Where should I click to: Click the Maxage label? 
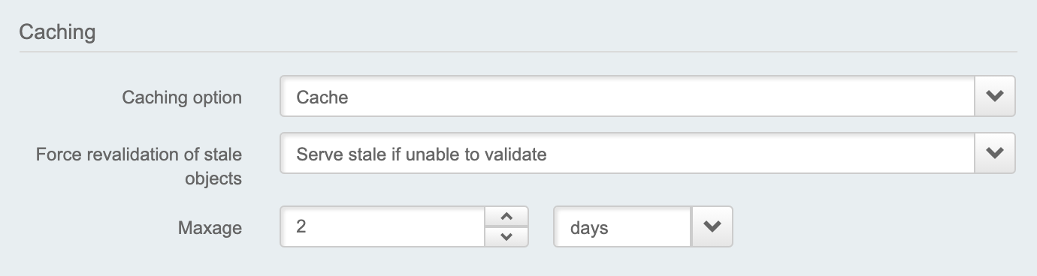[x=210, y=228]
